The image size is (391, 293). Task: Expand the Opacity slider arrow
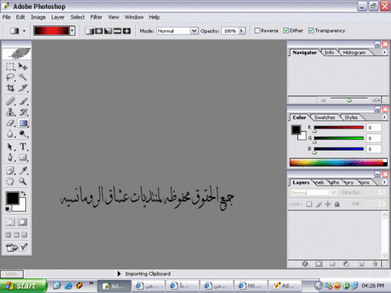(241, 31)
